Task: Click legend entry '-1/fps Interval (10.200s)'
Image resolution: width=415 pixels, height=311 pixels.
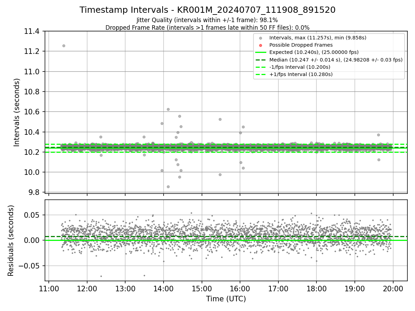Action: click(300, 67)
